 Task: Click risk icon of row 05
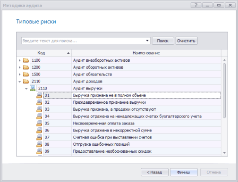point(39,123)
